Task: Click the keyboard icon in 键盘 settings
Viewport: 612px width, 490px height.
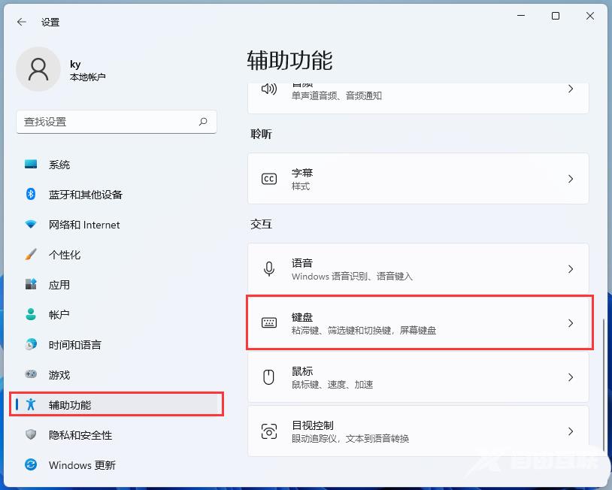Action: (x=270, y=322)
